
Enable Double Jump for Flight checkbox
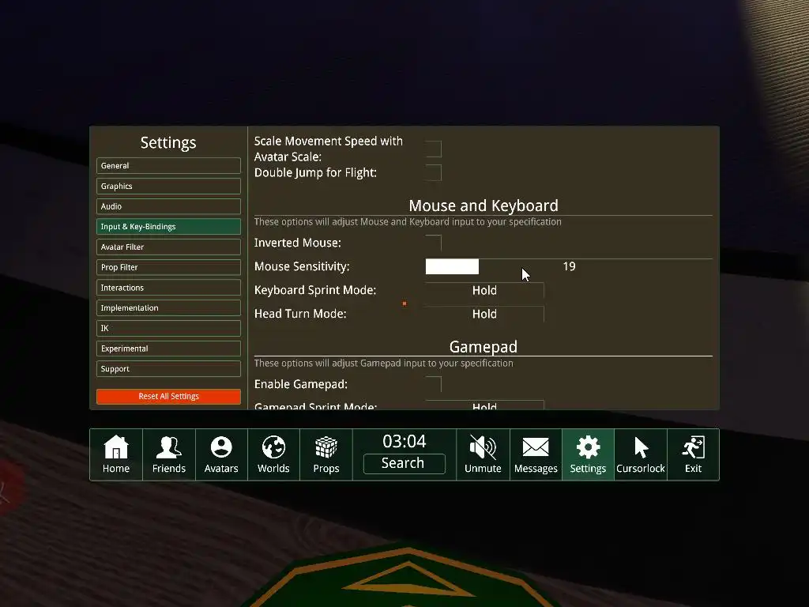[434, 172]
